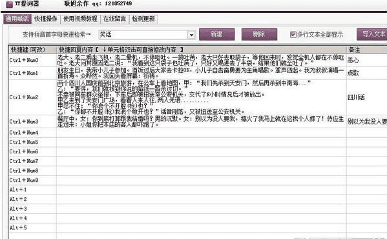
Task: Select the Ctrl + Num3 hotkey cell
Action: pos(32,122)
